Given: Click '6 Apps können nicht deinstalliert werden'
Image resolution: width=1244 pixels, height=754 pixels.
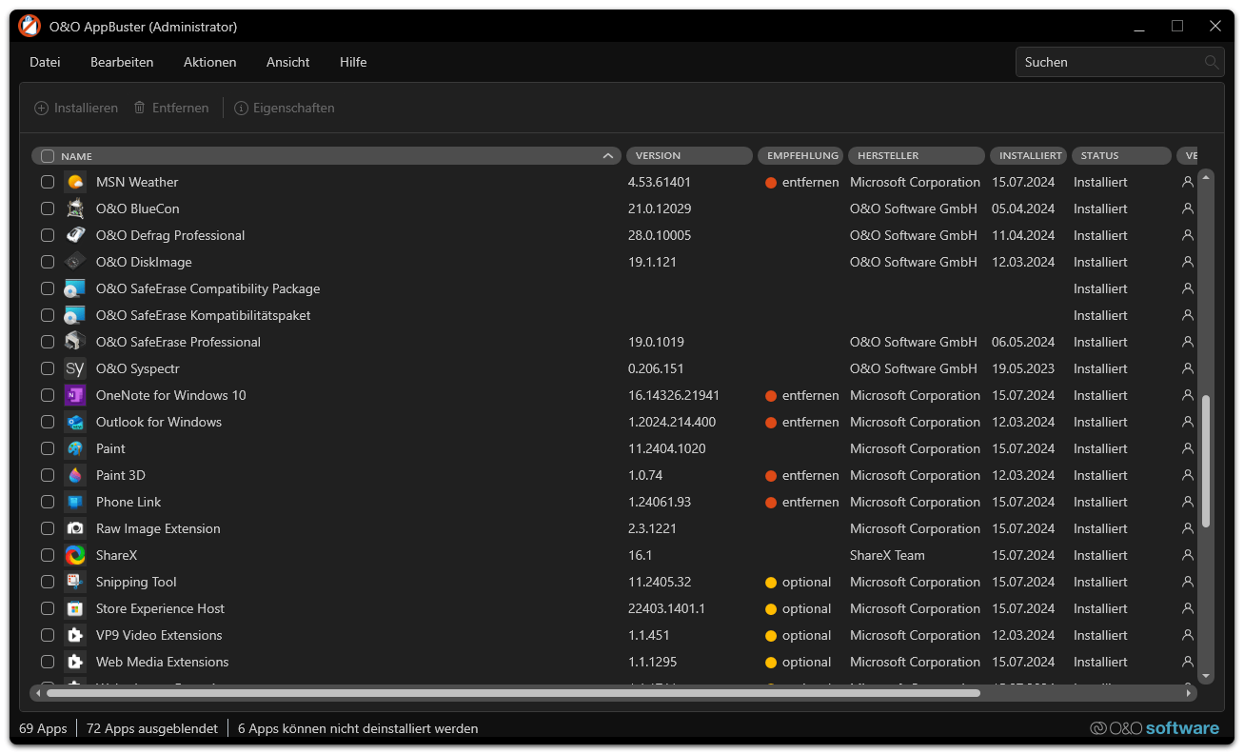Looking at the screenshot, I should [358, 728].
